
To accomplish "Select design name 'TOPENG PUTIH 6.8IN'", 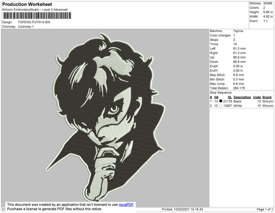I will point(34,22).
